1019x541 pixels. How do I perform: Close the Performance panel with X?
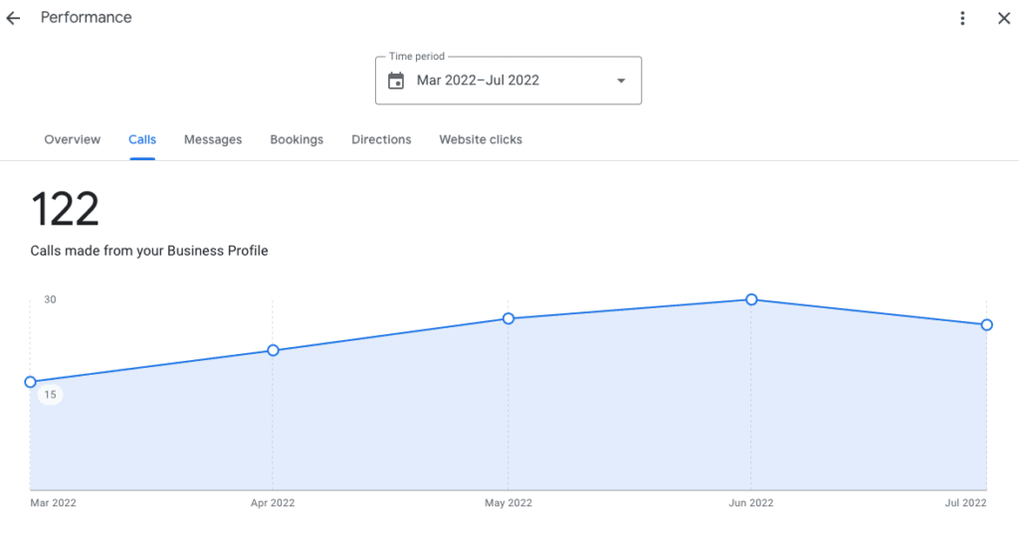1004,18
